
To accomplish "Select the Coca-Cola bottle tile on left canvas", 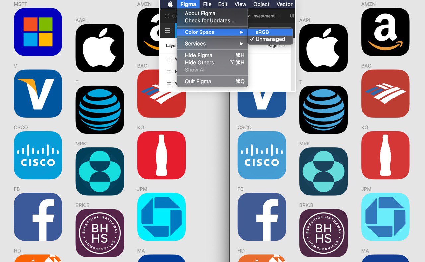I will pos(161,155).
